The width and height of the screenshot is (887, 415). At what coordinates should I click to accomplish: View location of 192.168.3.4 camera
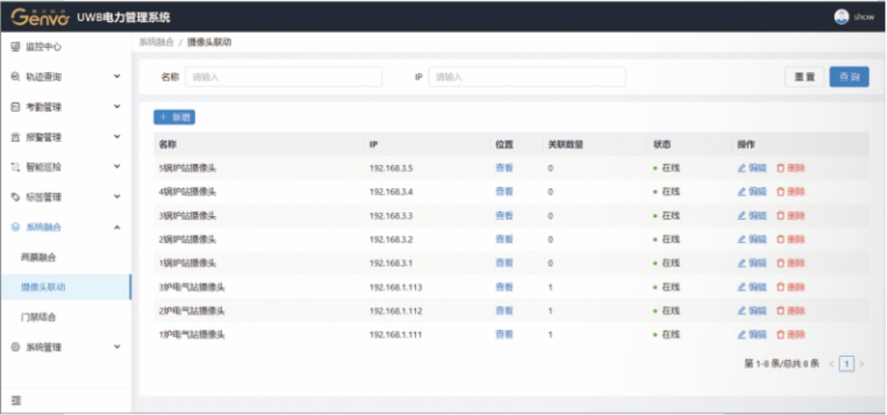pos(504,192)
